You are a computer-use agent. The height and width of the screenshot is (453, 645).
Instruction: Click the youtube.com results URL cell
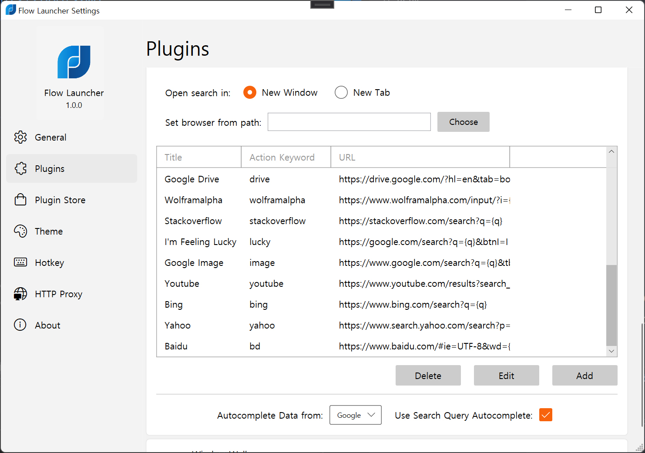click(x=424, y=283)
